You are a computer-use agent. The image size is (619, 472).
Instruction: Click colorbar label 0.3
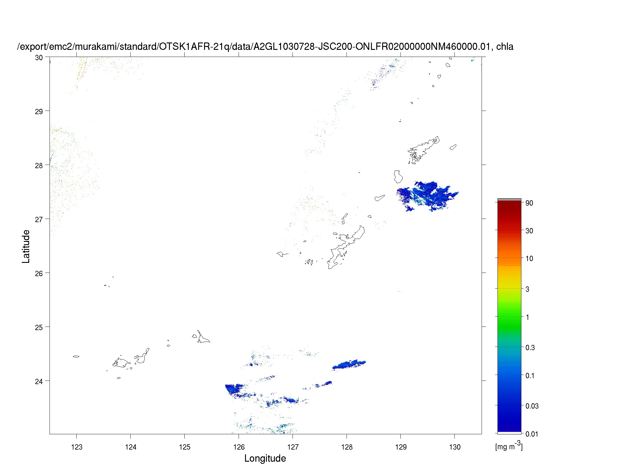click(x=530, y=348)
